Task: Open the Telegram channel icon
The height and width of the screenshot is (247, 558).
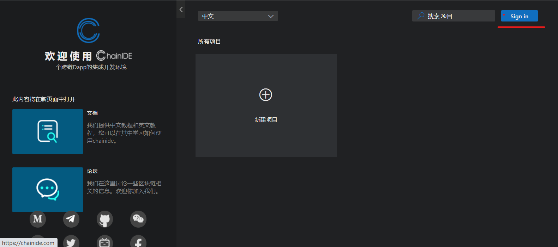Action: [x=71, y=219]
